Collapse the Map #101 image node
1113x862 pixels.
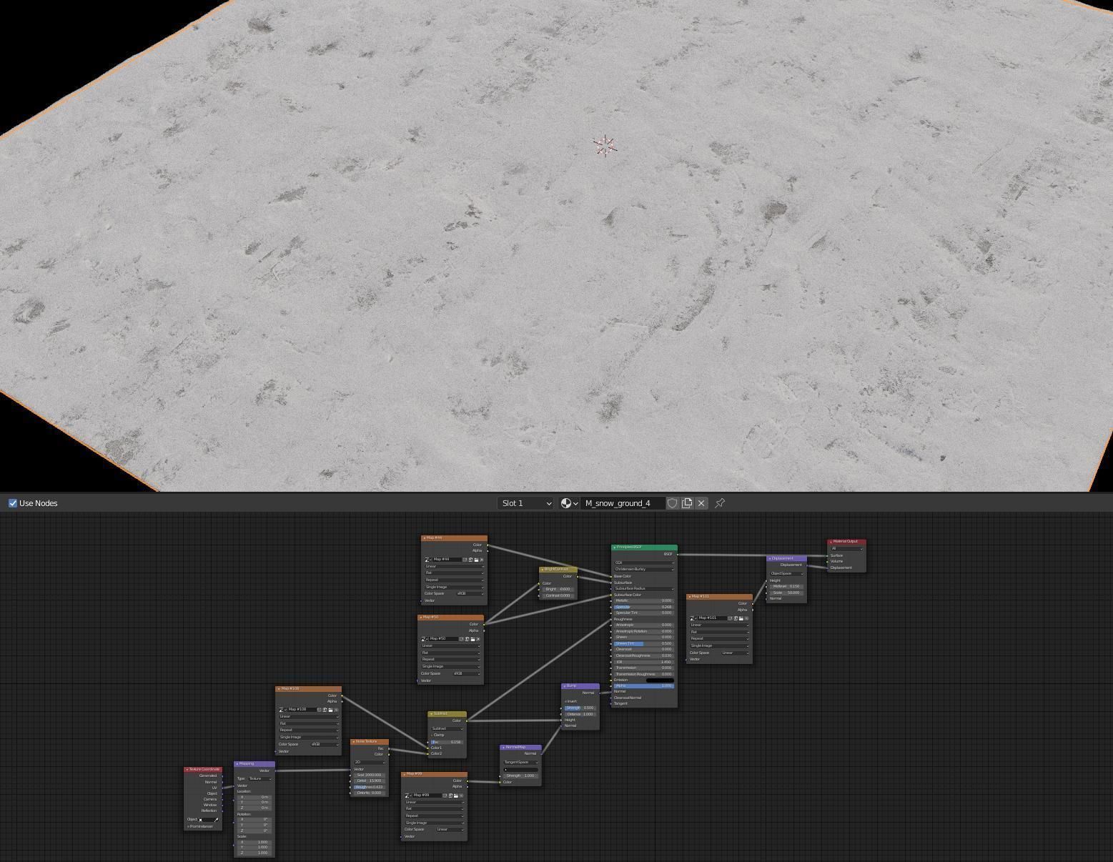pos(690,596)
